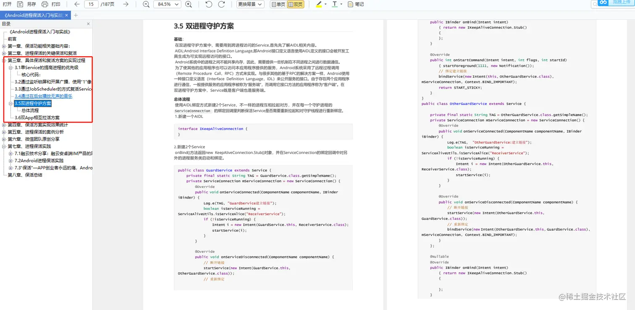Select 核心代码 outline entry

31,75
